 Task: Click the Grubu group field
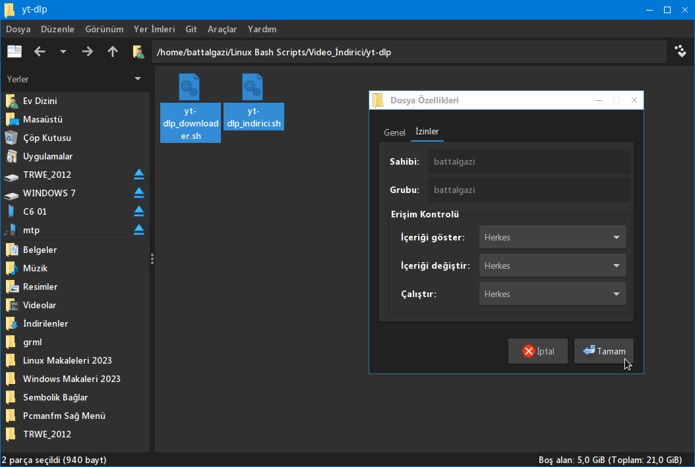click(x=529, y=190)
